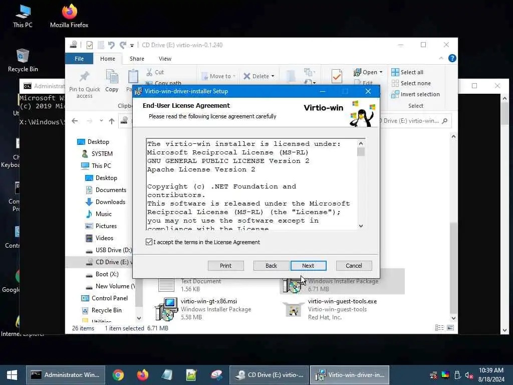Open This PC desktop icon
The image size is (513, 385).
click(x=23, y=16)
